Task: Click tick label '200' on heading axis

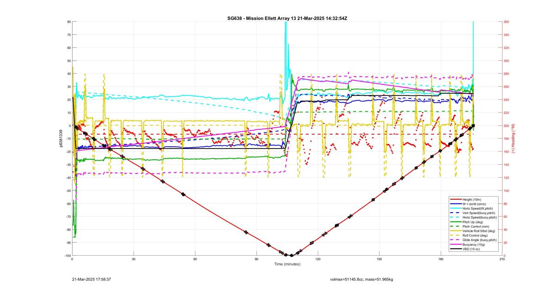Action: tap(507, 126)
